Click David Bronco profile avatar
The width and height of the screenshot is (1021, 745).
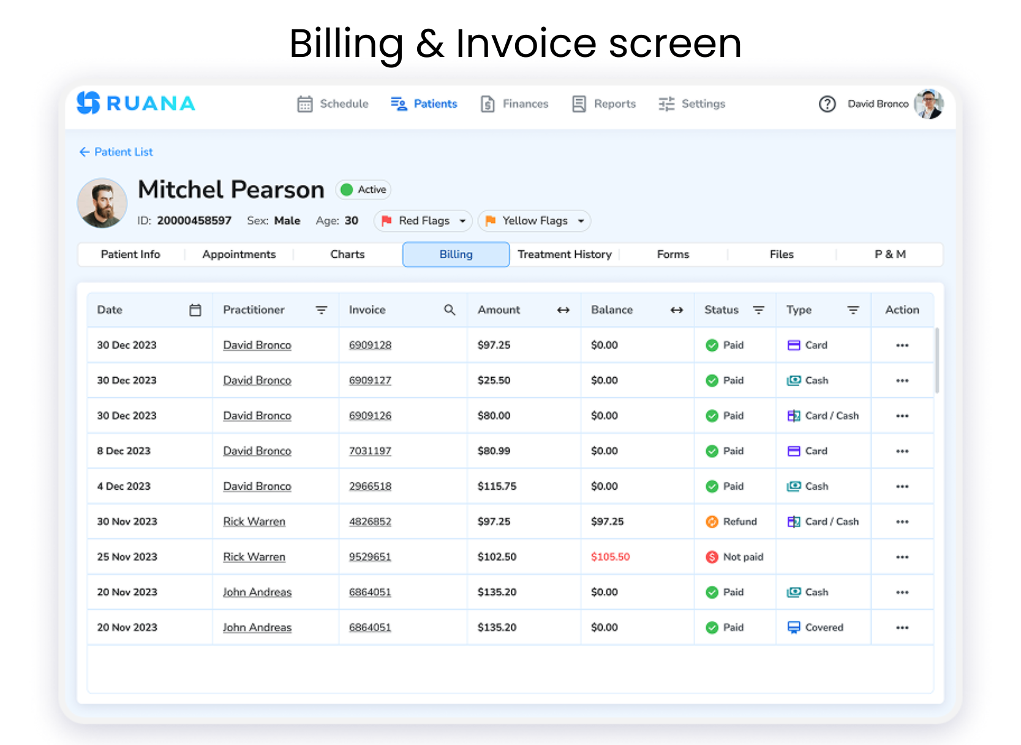click(x=929, y=104)
